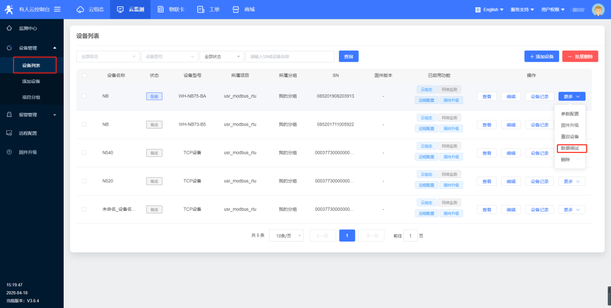Click 查看 for device WH-NB75-BA

(x=487, y=96)
